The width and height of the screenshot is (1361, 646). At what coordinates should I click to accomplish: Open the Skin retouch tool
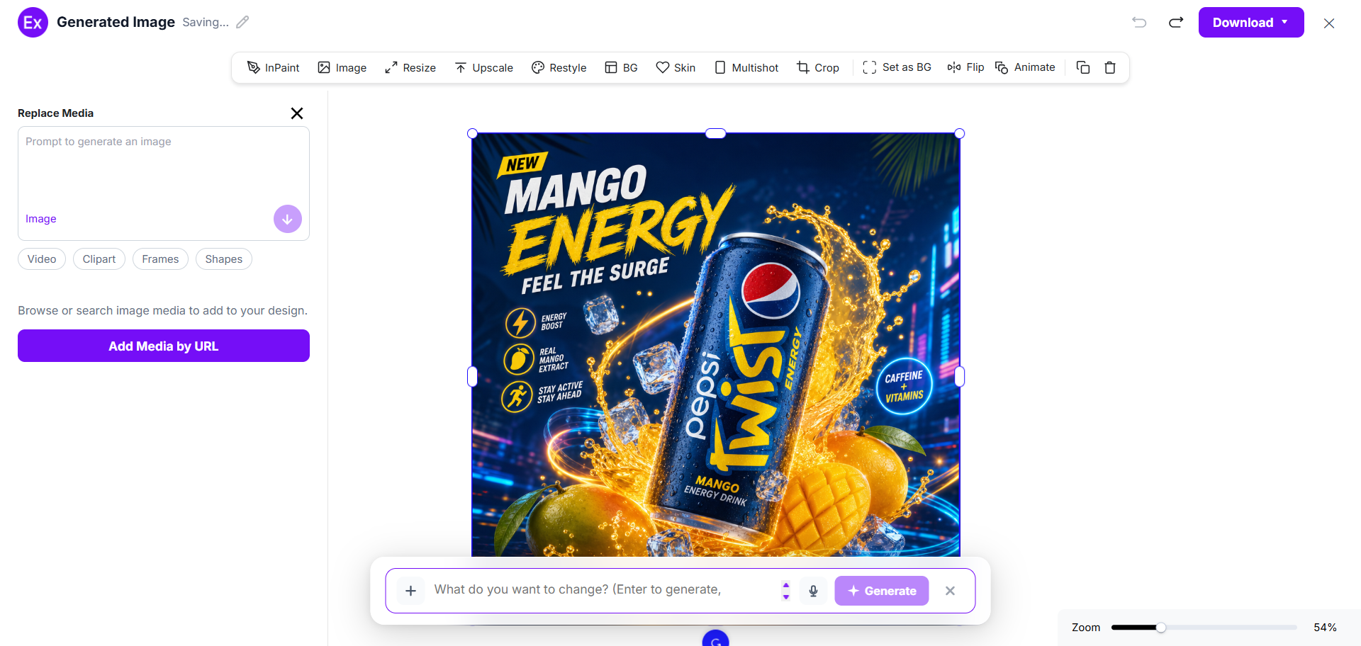pos(676,67)
